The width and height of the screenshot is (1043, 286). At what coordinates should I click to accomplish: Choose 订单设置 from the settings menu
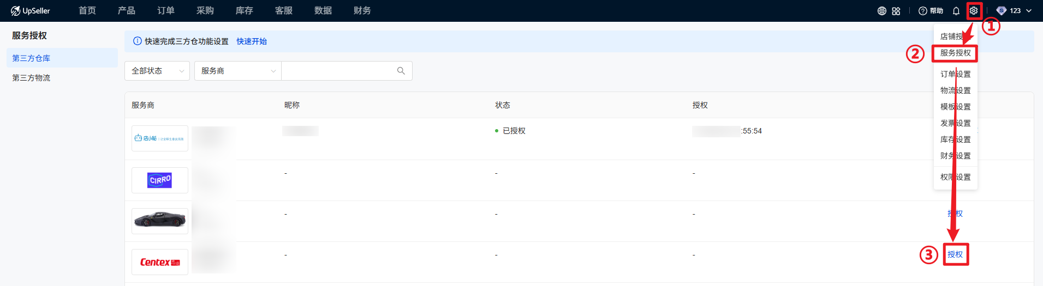tap(956, 74)
